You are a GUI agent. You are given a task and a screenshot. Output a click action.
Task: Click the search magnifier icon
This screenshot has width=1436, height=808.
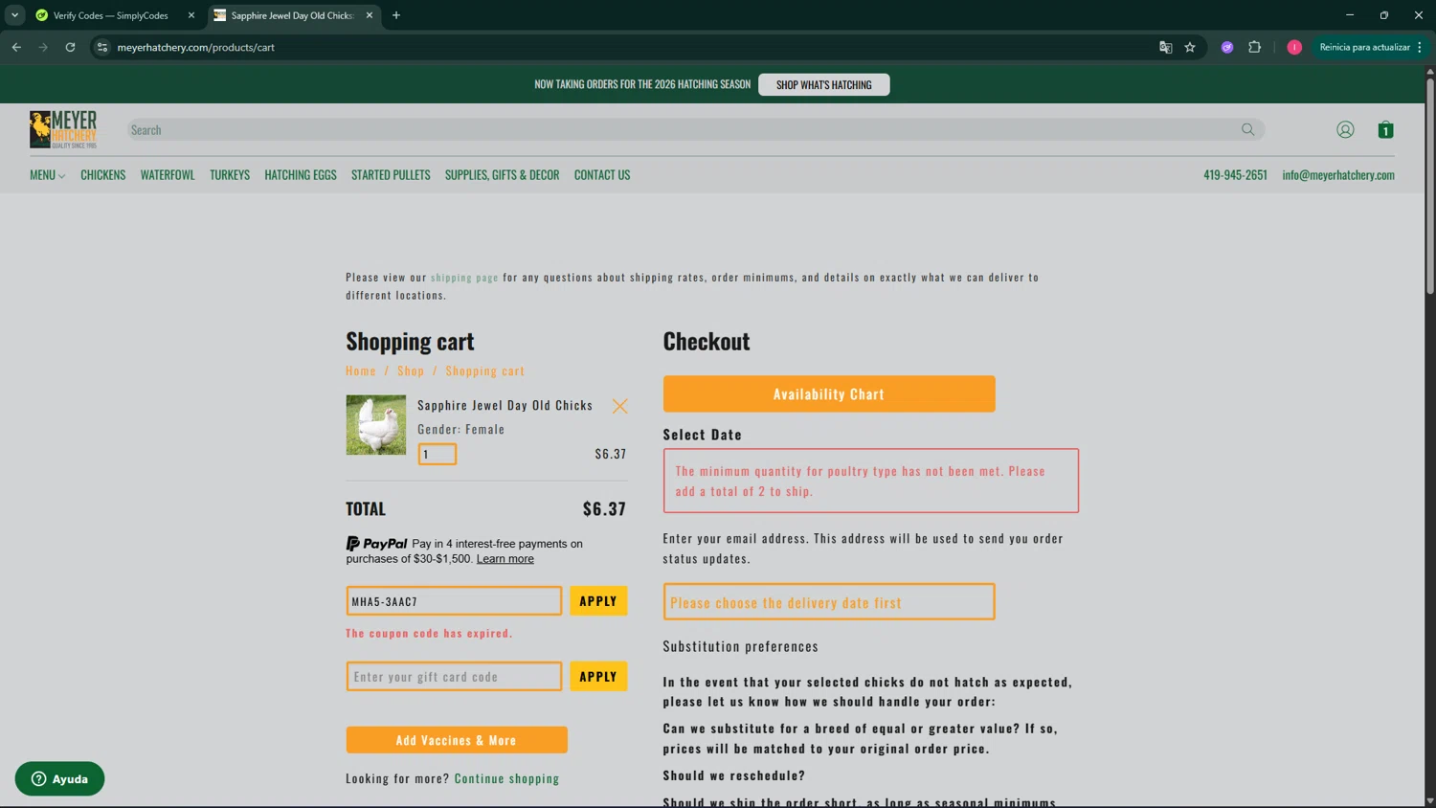[1247, 129]
